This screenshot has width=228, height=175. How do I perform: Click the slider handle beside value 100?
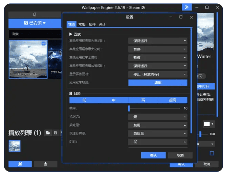[x=200, y=134]
